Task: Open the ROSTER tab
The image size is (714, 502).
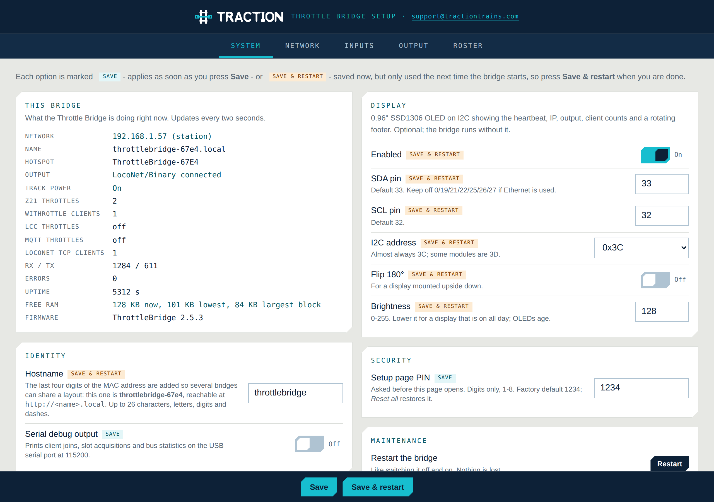Action: pyautogui.click(x=468, y=46)
